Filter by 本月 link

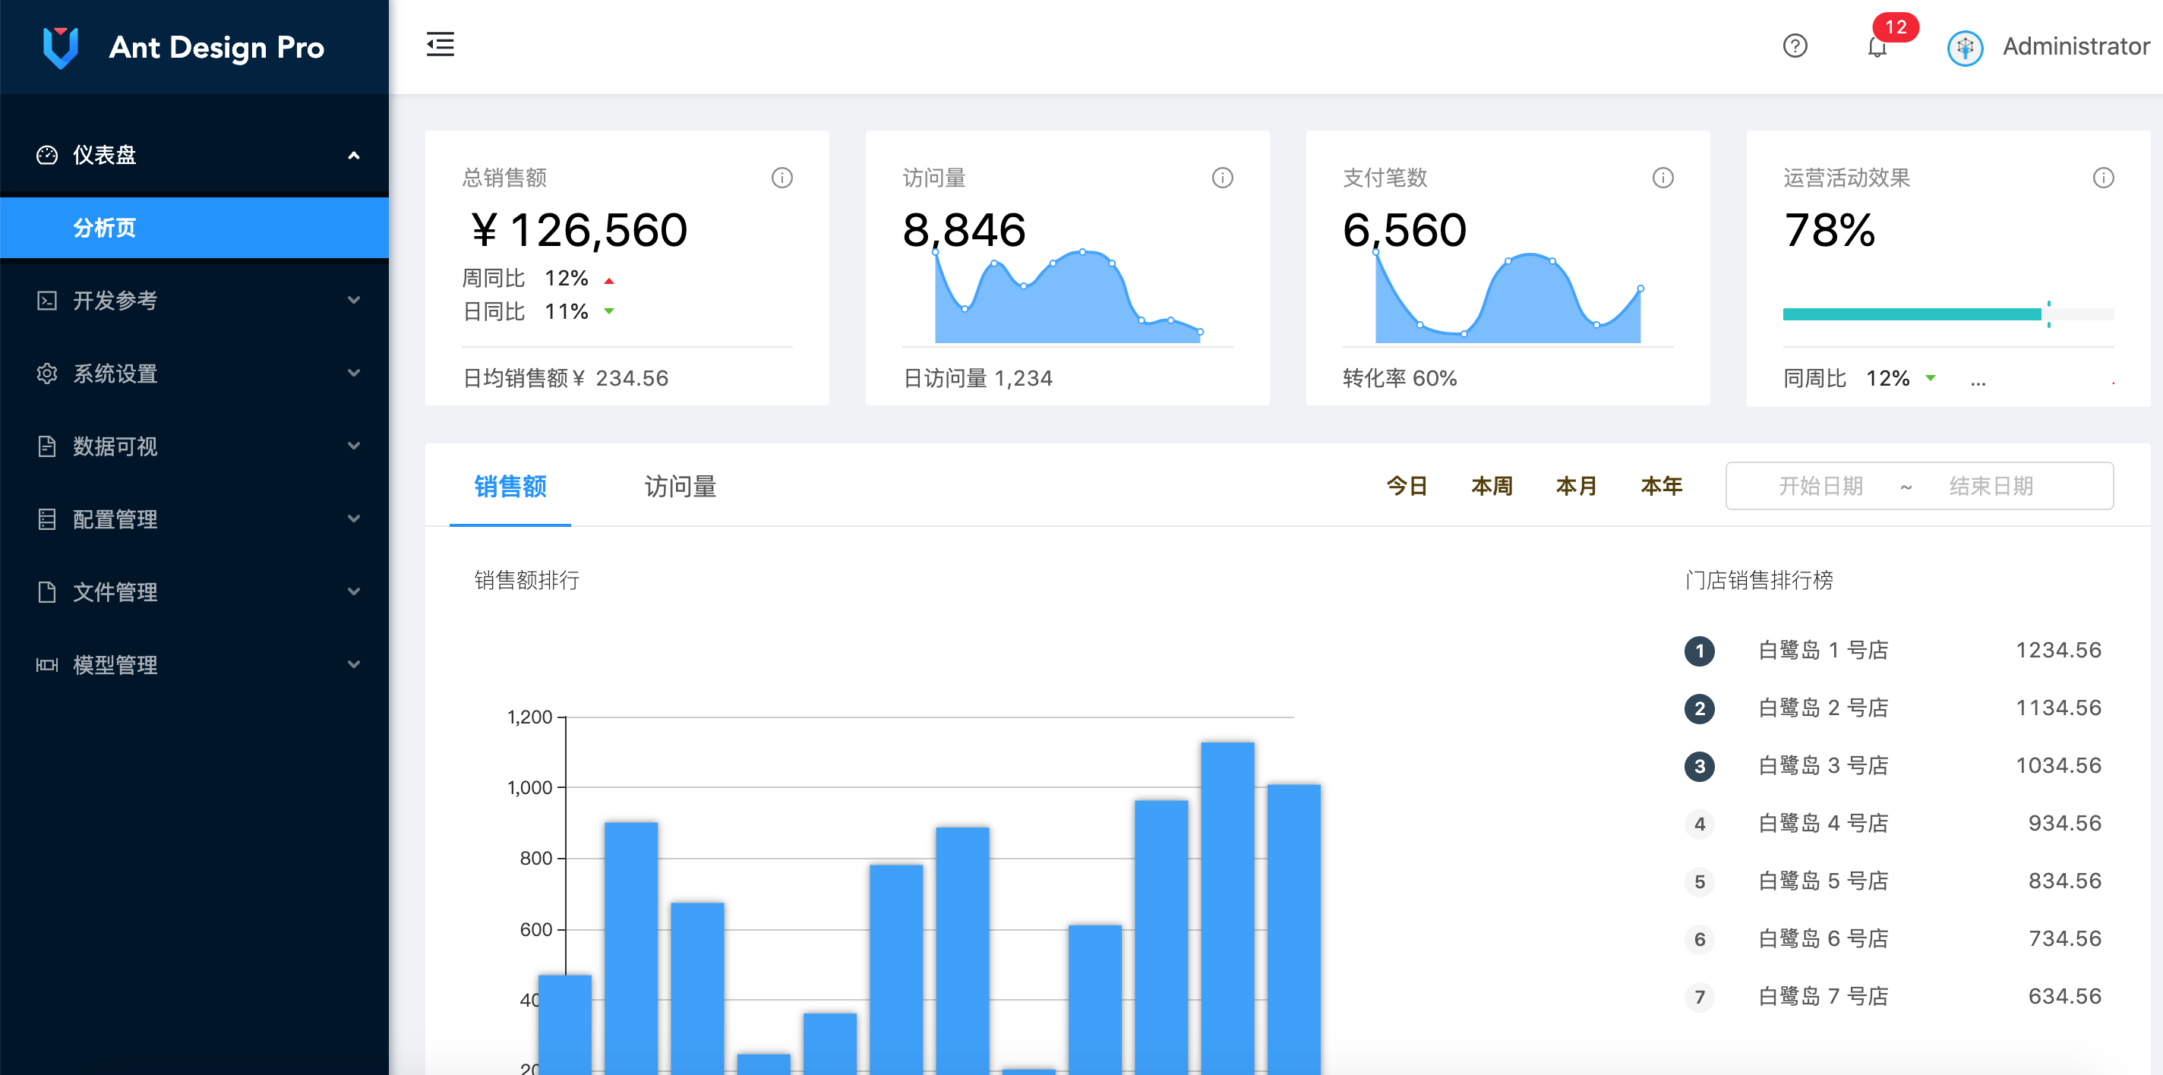[x=1576, y=486]
